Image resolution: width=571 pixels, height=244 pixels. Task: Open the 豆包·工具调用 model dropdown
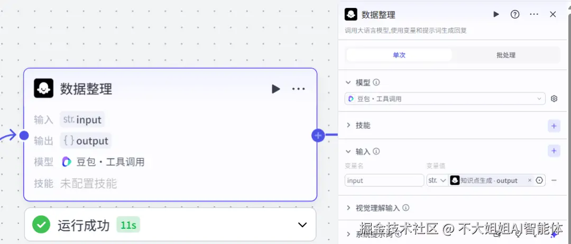click(445, 99)
